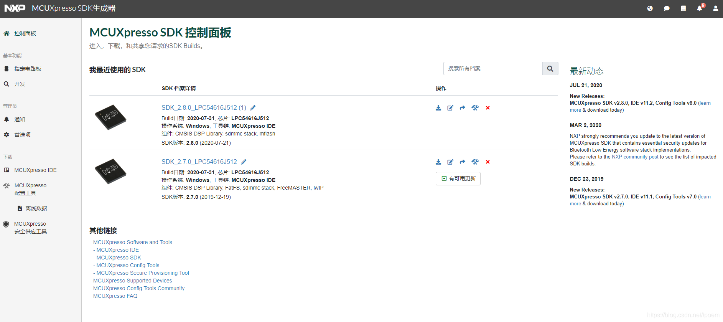Click inside the 搜索所有档案 search field
The width and height of the screenshot is (723, 322).
pos(493,68)
